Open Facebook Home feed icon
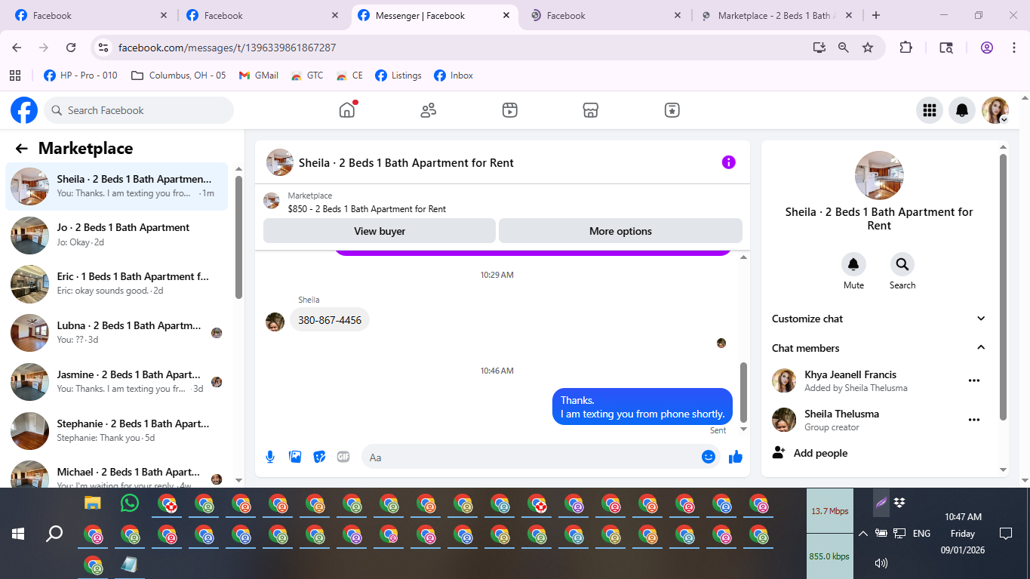The height and width of the screenshot is (579, 1030). (x=347, y=110)
